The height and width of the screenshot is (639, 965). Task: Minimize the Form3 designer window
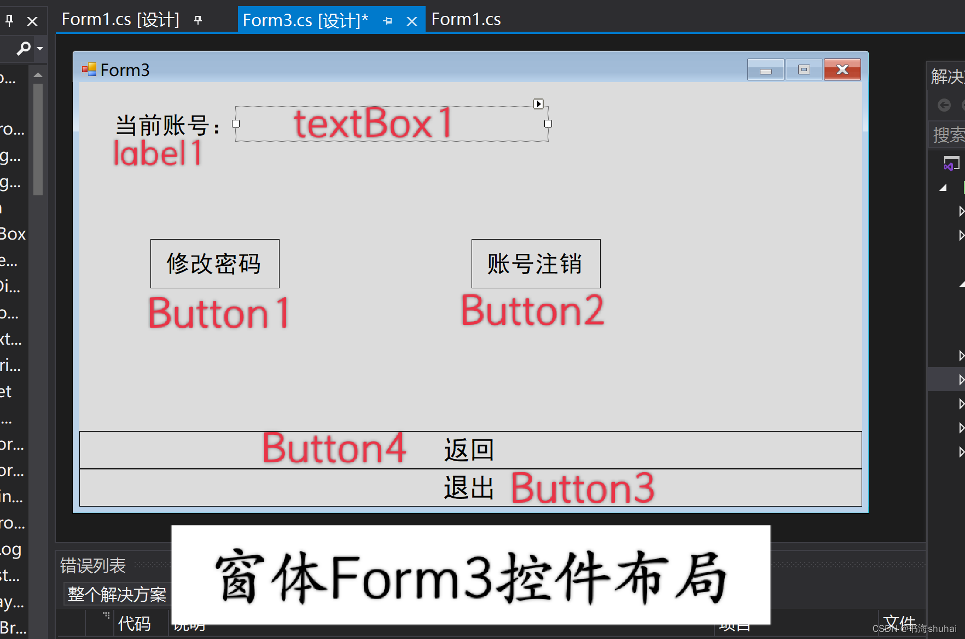[x=766, y=70]
